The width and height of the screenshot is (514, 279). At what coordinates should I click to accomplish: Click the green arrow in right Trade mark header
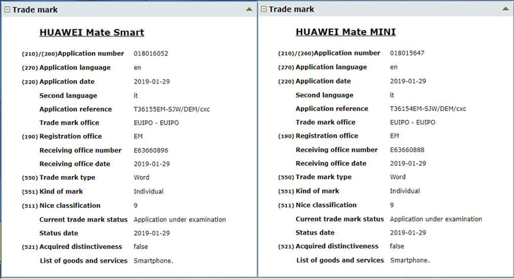506,8
